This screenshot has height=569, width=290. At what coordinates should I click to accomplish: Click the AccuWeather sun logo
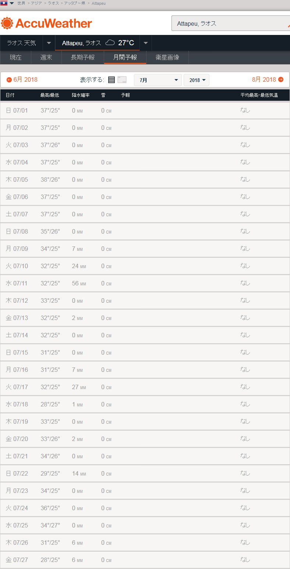[x=7, y=23]
